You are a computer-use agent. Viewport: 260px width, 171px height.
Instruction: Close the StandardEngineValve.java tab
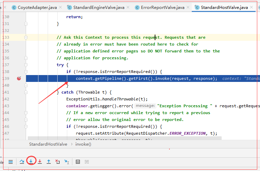coord(128,7)
